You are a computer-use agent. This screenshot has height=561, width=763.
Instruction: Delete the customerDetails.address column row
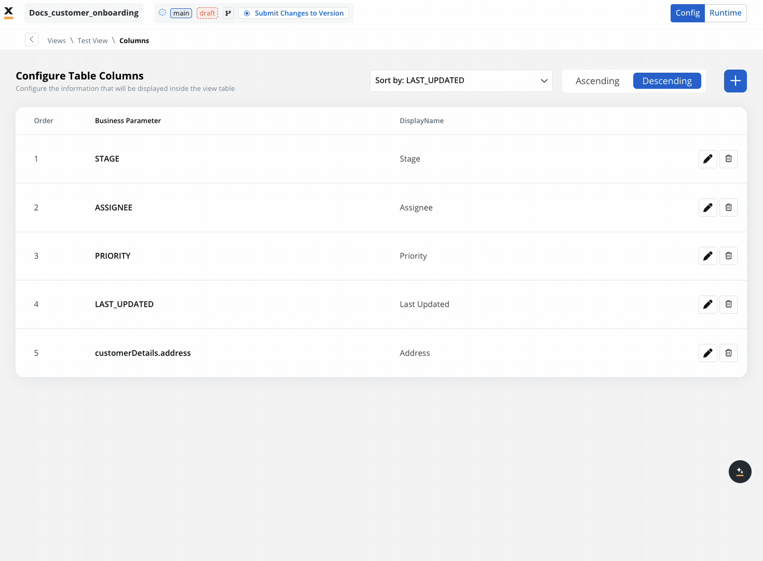(x=728, y=353)
